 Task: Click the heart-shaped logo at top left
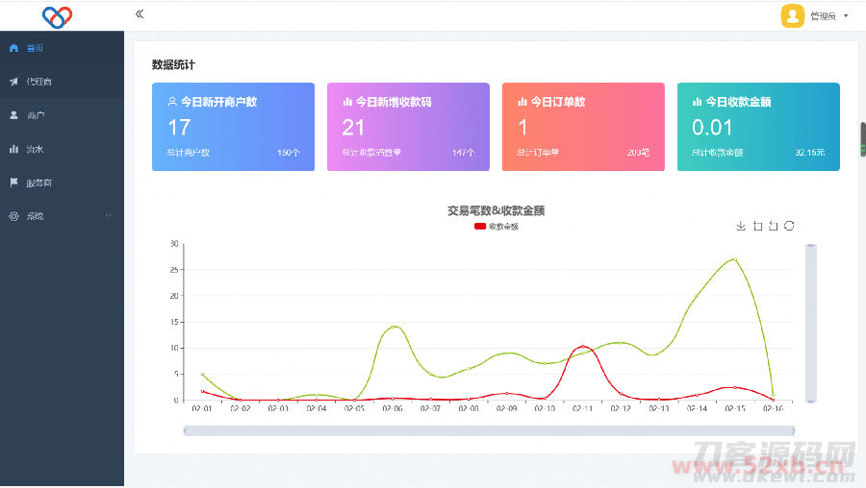pos(58,16)
